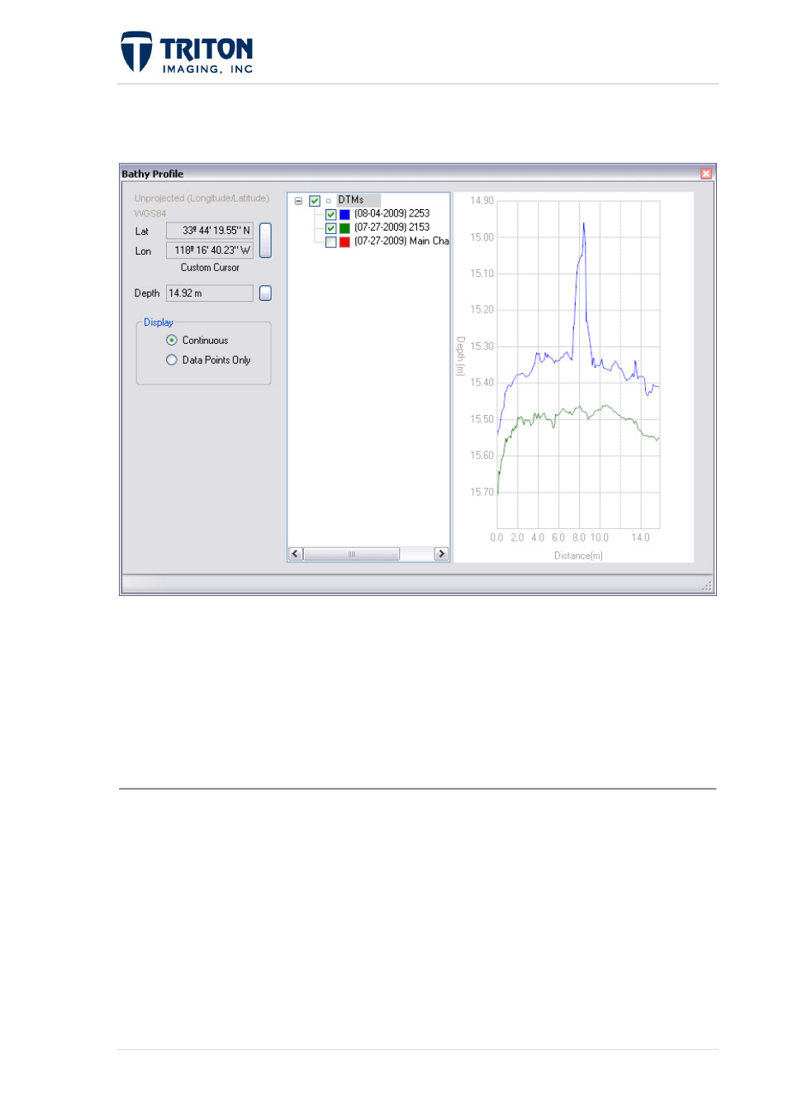Click the 15.00 depth axis value
This screenshot has height=1116, width=788.
[482, 237]
